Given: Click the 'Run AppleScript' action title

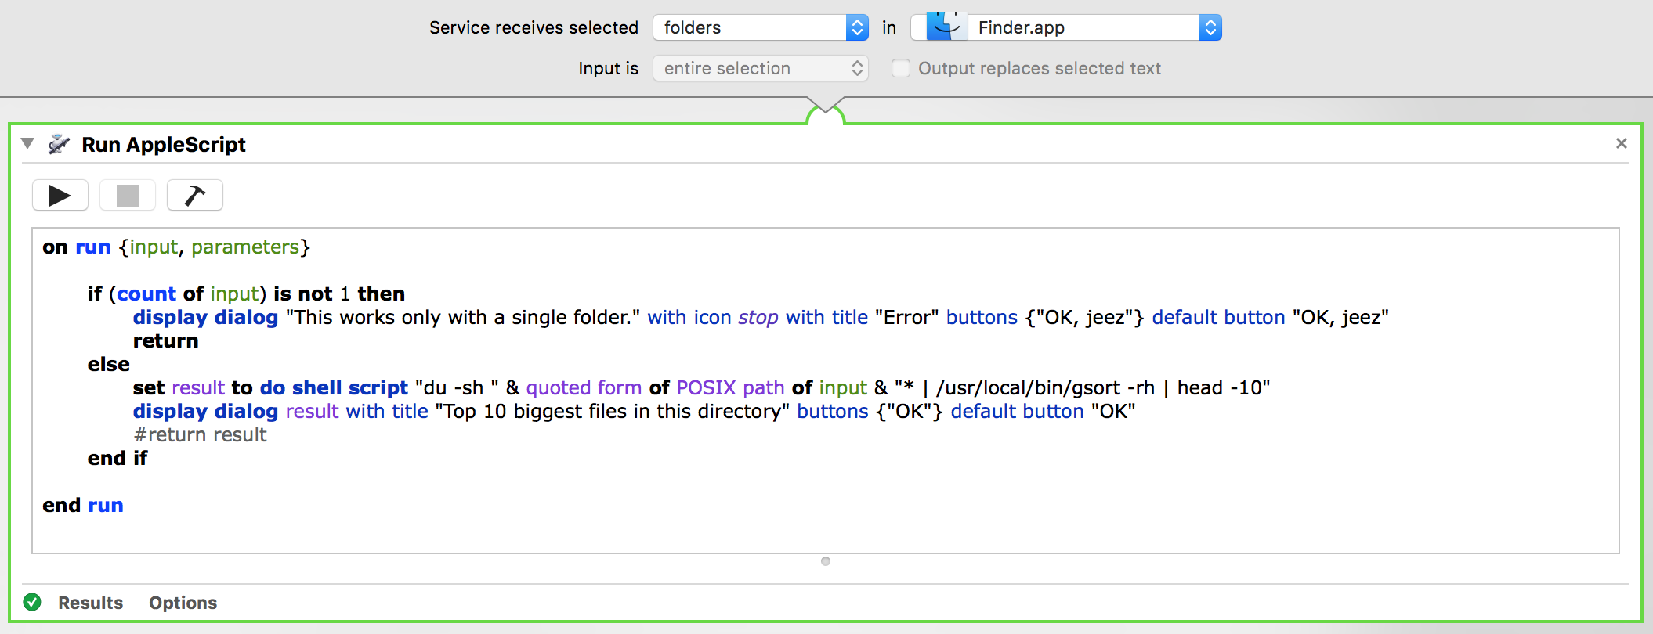Looking at the screenshot, I should pos(164,145).
